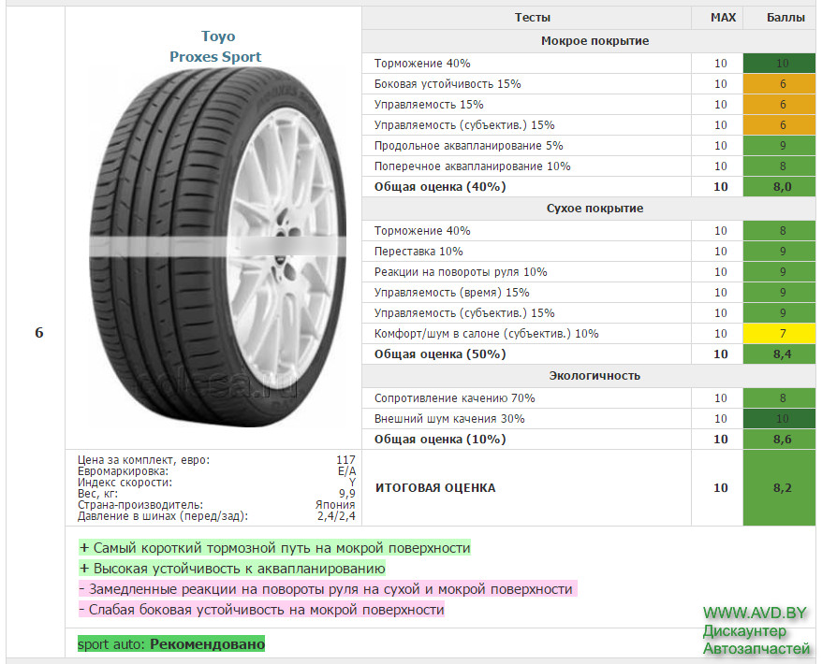Viewport: 822px width, 664px height.
Task: Click the 8,0 wet overall score
Action: [782, 187]
